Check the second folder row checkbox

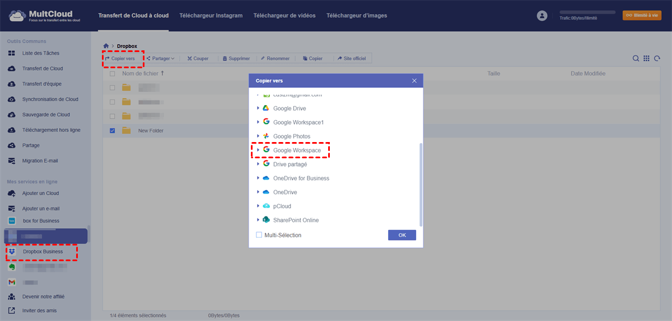click(x=113, y=102)
